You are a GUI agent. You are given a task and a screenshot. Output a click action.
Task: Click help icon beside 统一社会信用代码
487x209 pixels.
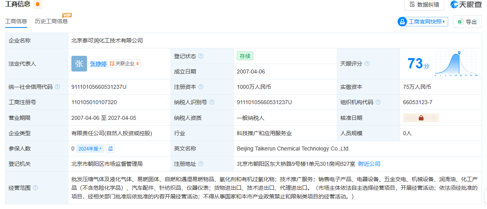pos(57,87)
